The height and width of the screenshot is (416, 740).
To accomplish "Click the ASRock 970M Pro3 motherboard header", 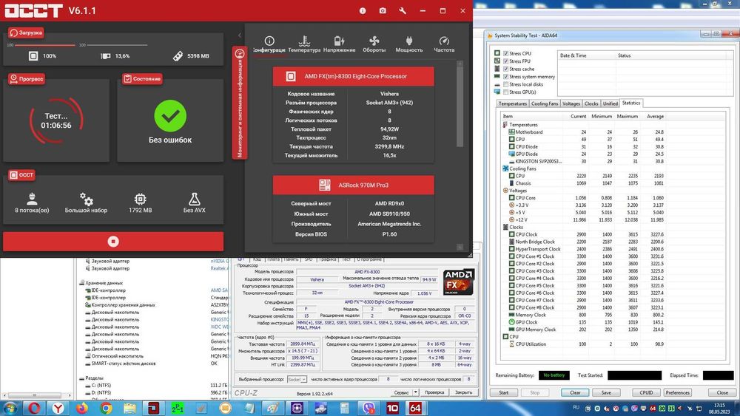I will (x=354, y=185).
